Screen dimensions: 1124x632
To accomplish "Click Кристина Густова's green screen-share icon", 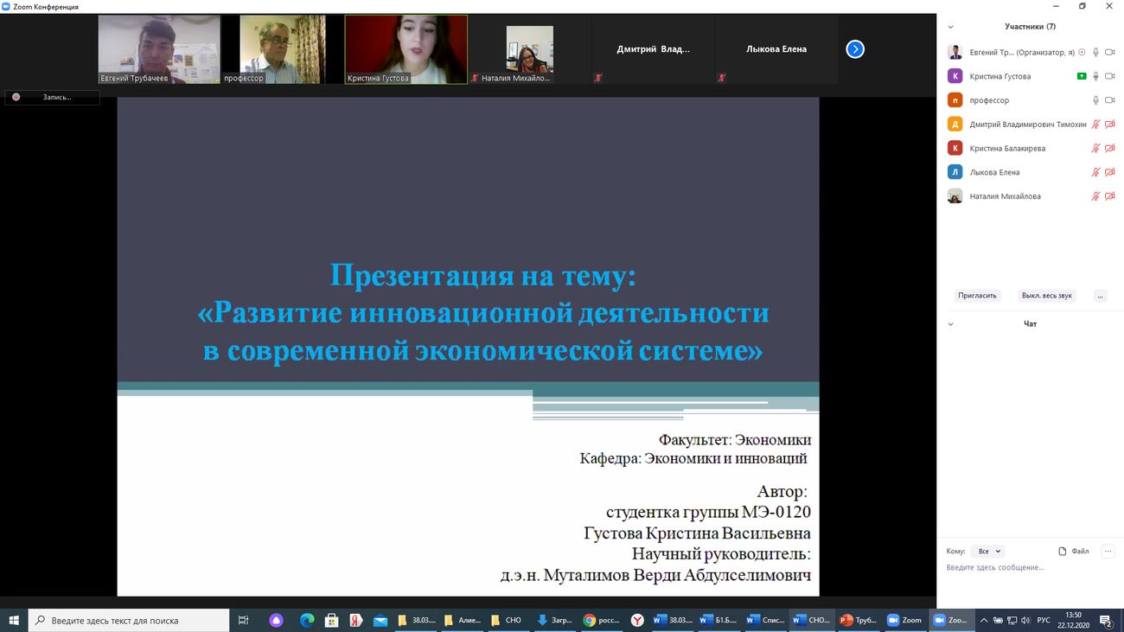I will click(1082, 76).
